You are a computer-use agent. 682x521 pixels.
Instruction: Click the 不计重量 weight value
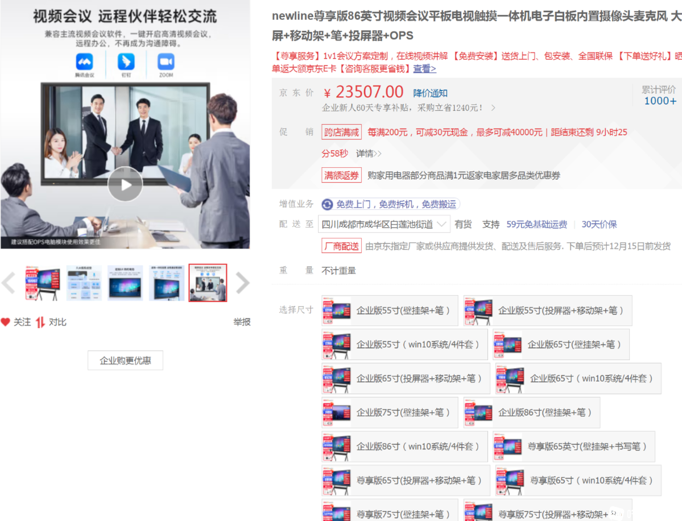tap(338, 271)
